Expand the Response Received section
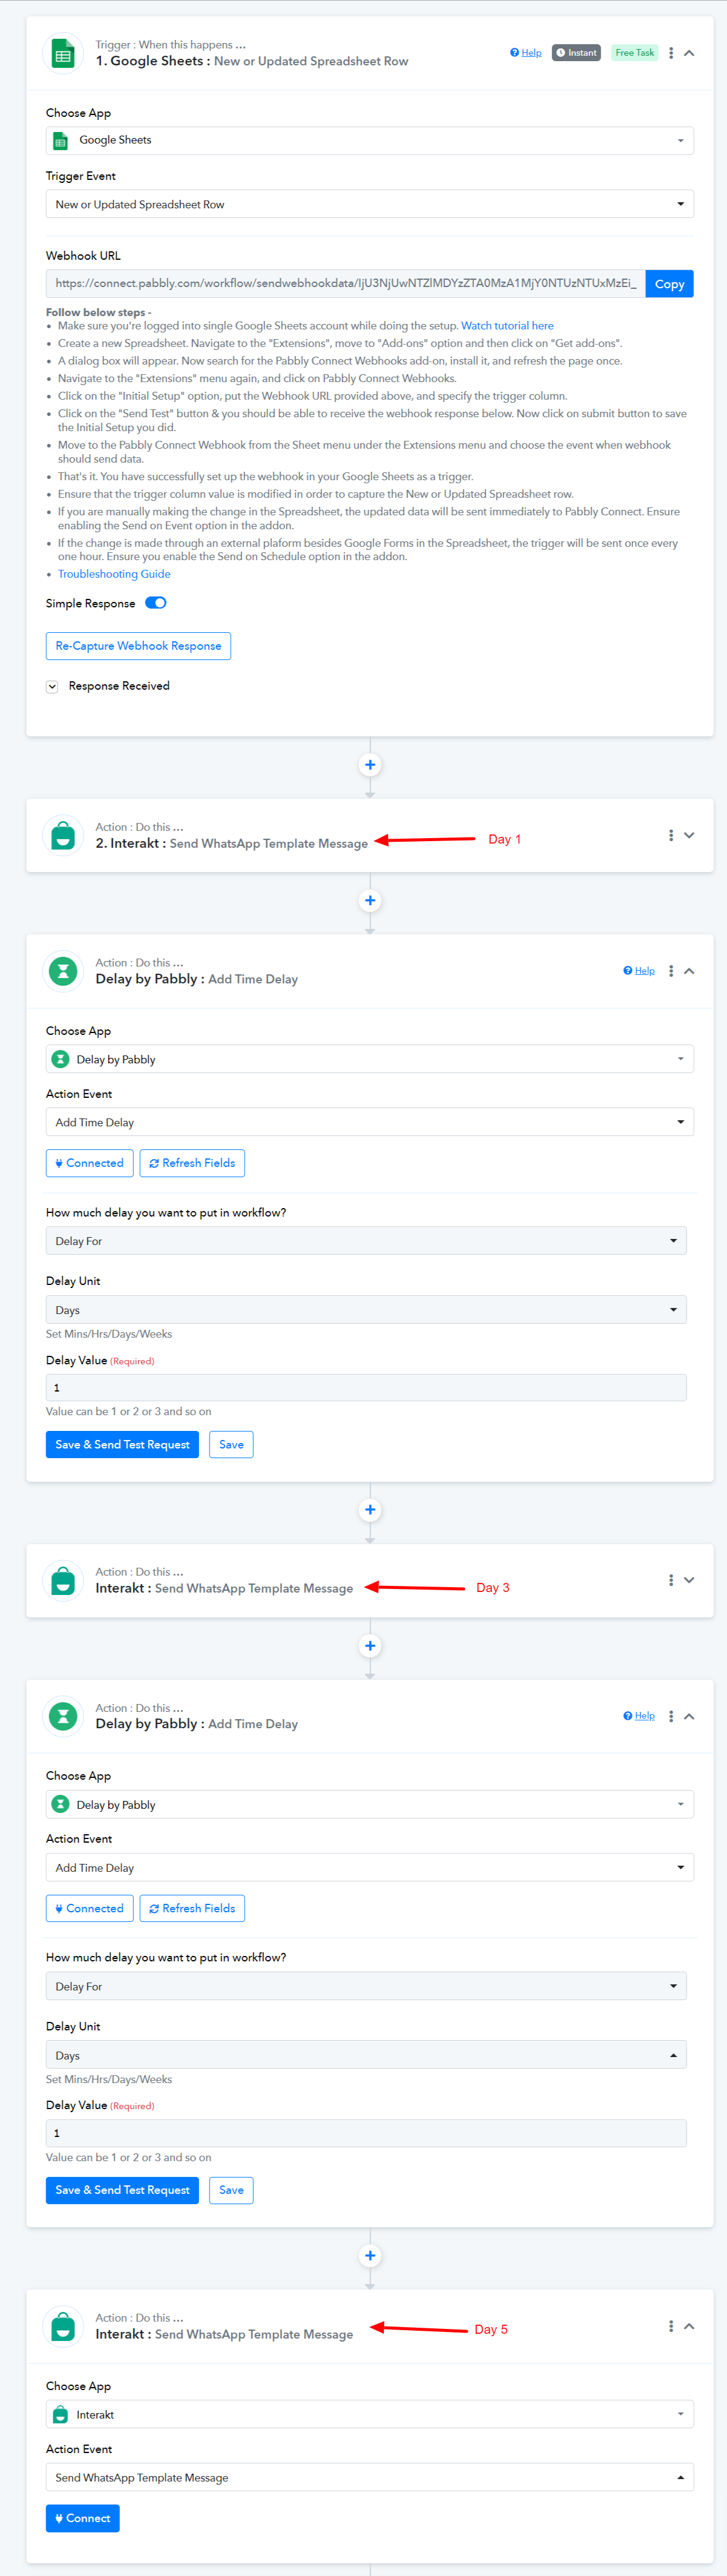The width and height of the screenshot is (727, 2576). tap(52, 686)
